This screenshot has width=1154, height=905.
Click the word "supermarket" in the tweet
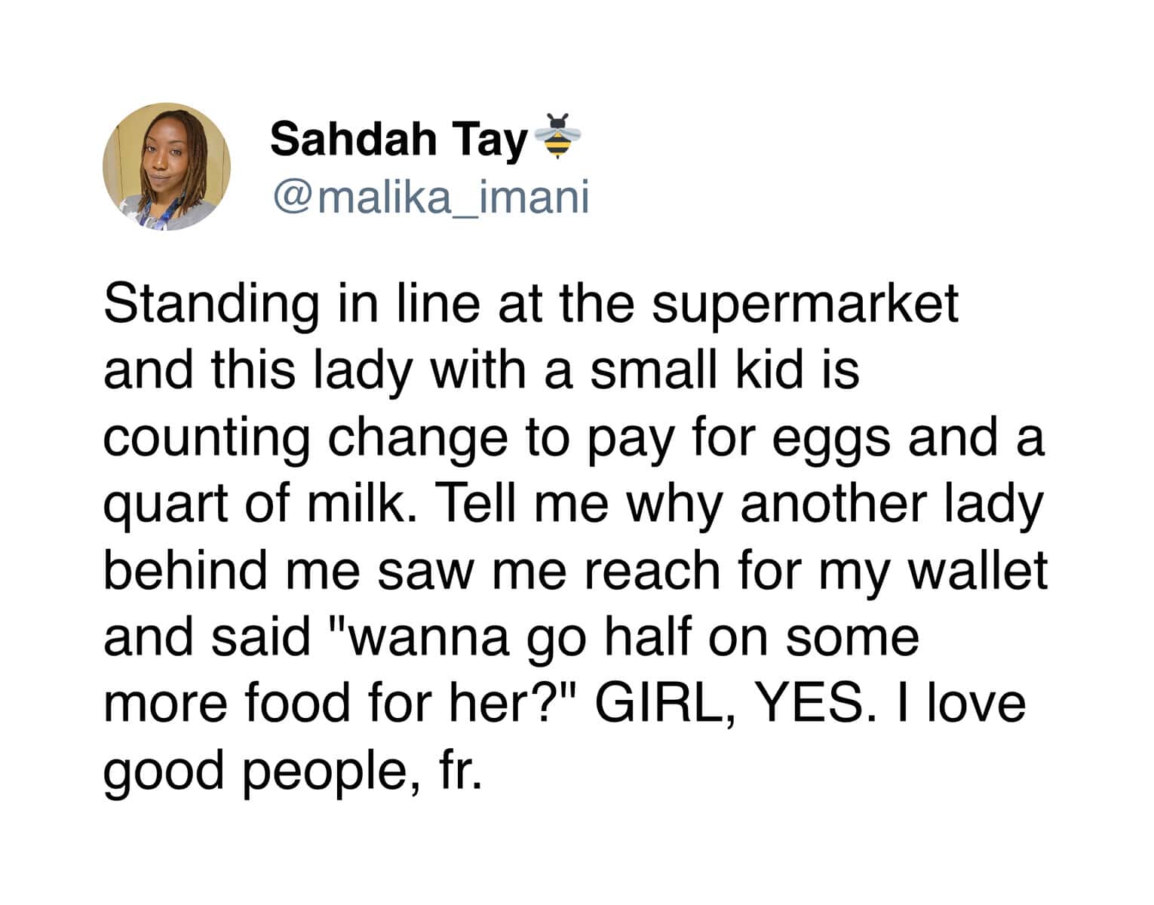pyautogui.click(x=805, y=305)
